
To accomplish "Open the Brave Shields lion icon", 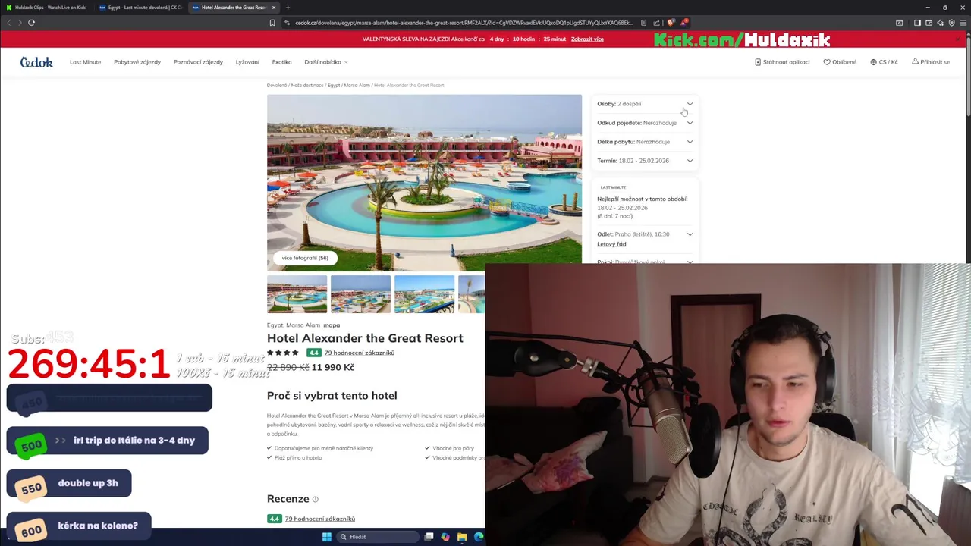I will [x=671, y=23].
